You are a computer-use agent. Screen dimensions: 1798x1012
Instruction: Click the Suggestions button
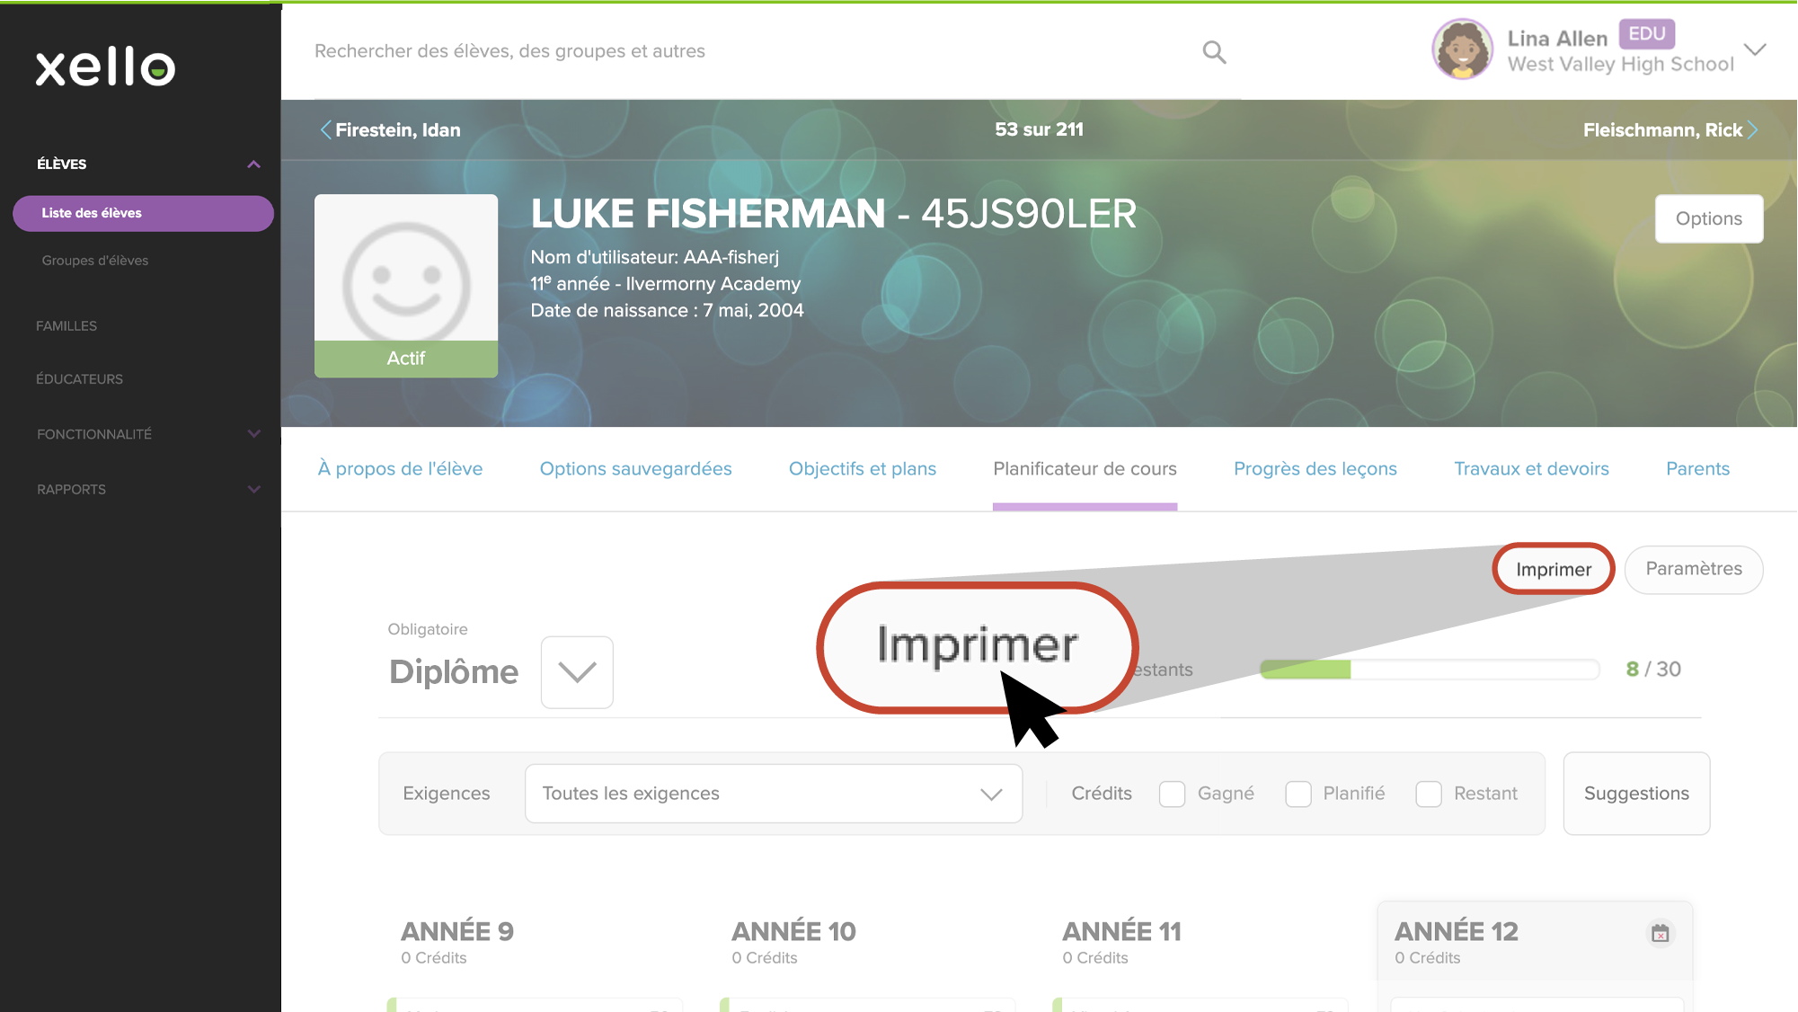click(x=1636, y=794)
